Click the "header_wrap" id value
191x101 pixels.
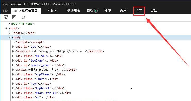point(40,65)
